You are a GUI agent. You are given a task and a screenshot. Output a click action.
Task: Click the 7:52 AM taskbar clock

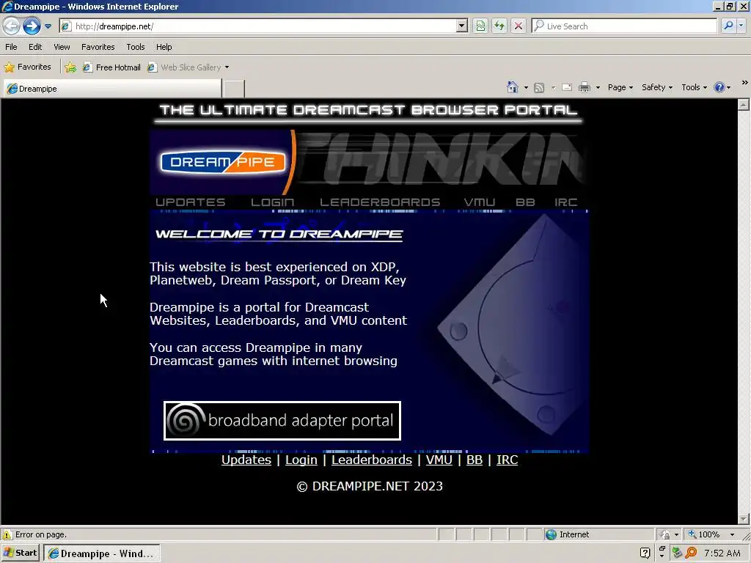click(x=722, y=553)
